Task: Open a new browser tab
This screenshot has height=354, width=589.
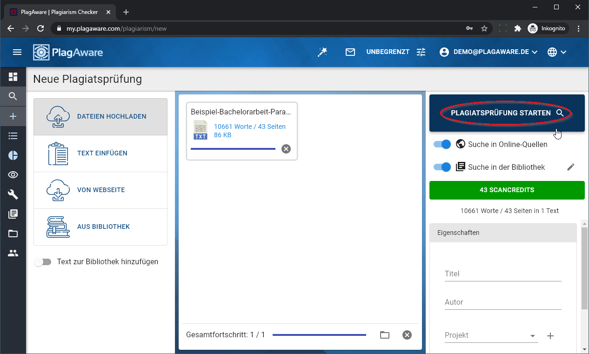Action: [126, 12]
